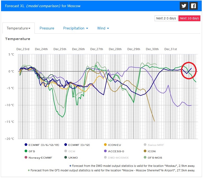Screen dimensions: 207x178
Task: Enable the greyed-out Swiss-MRF series
Action: 154,145
